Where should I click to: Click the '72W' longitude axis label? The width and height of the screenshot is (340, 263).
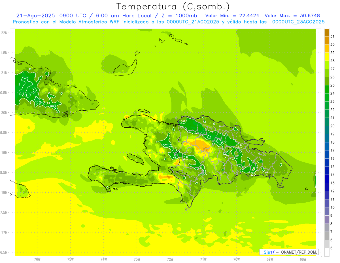pos(170,259)
